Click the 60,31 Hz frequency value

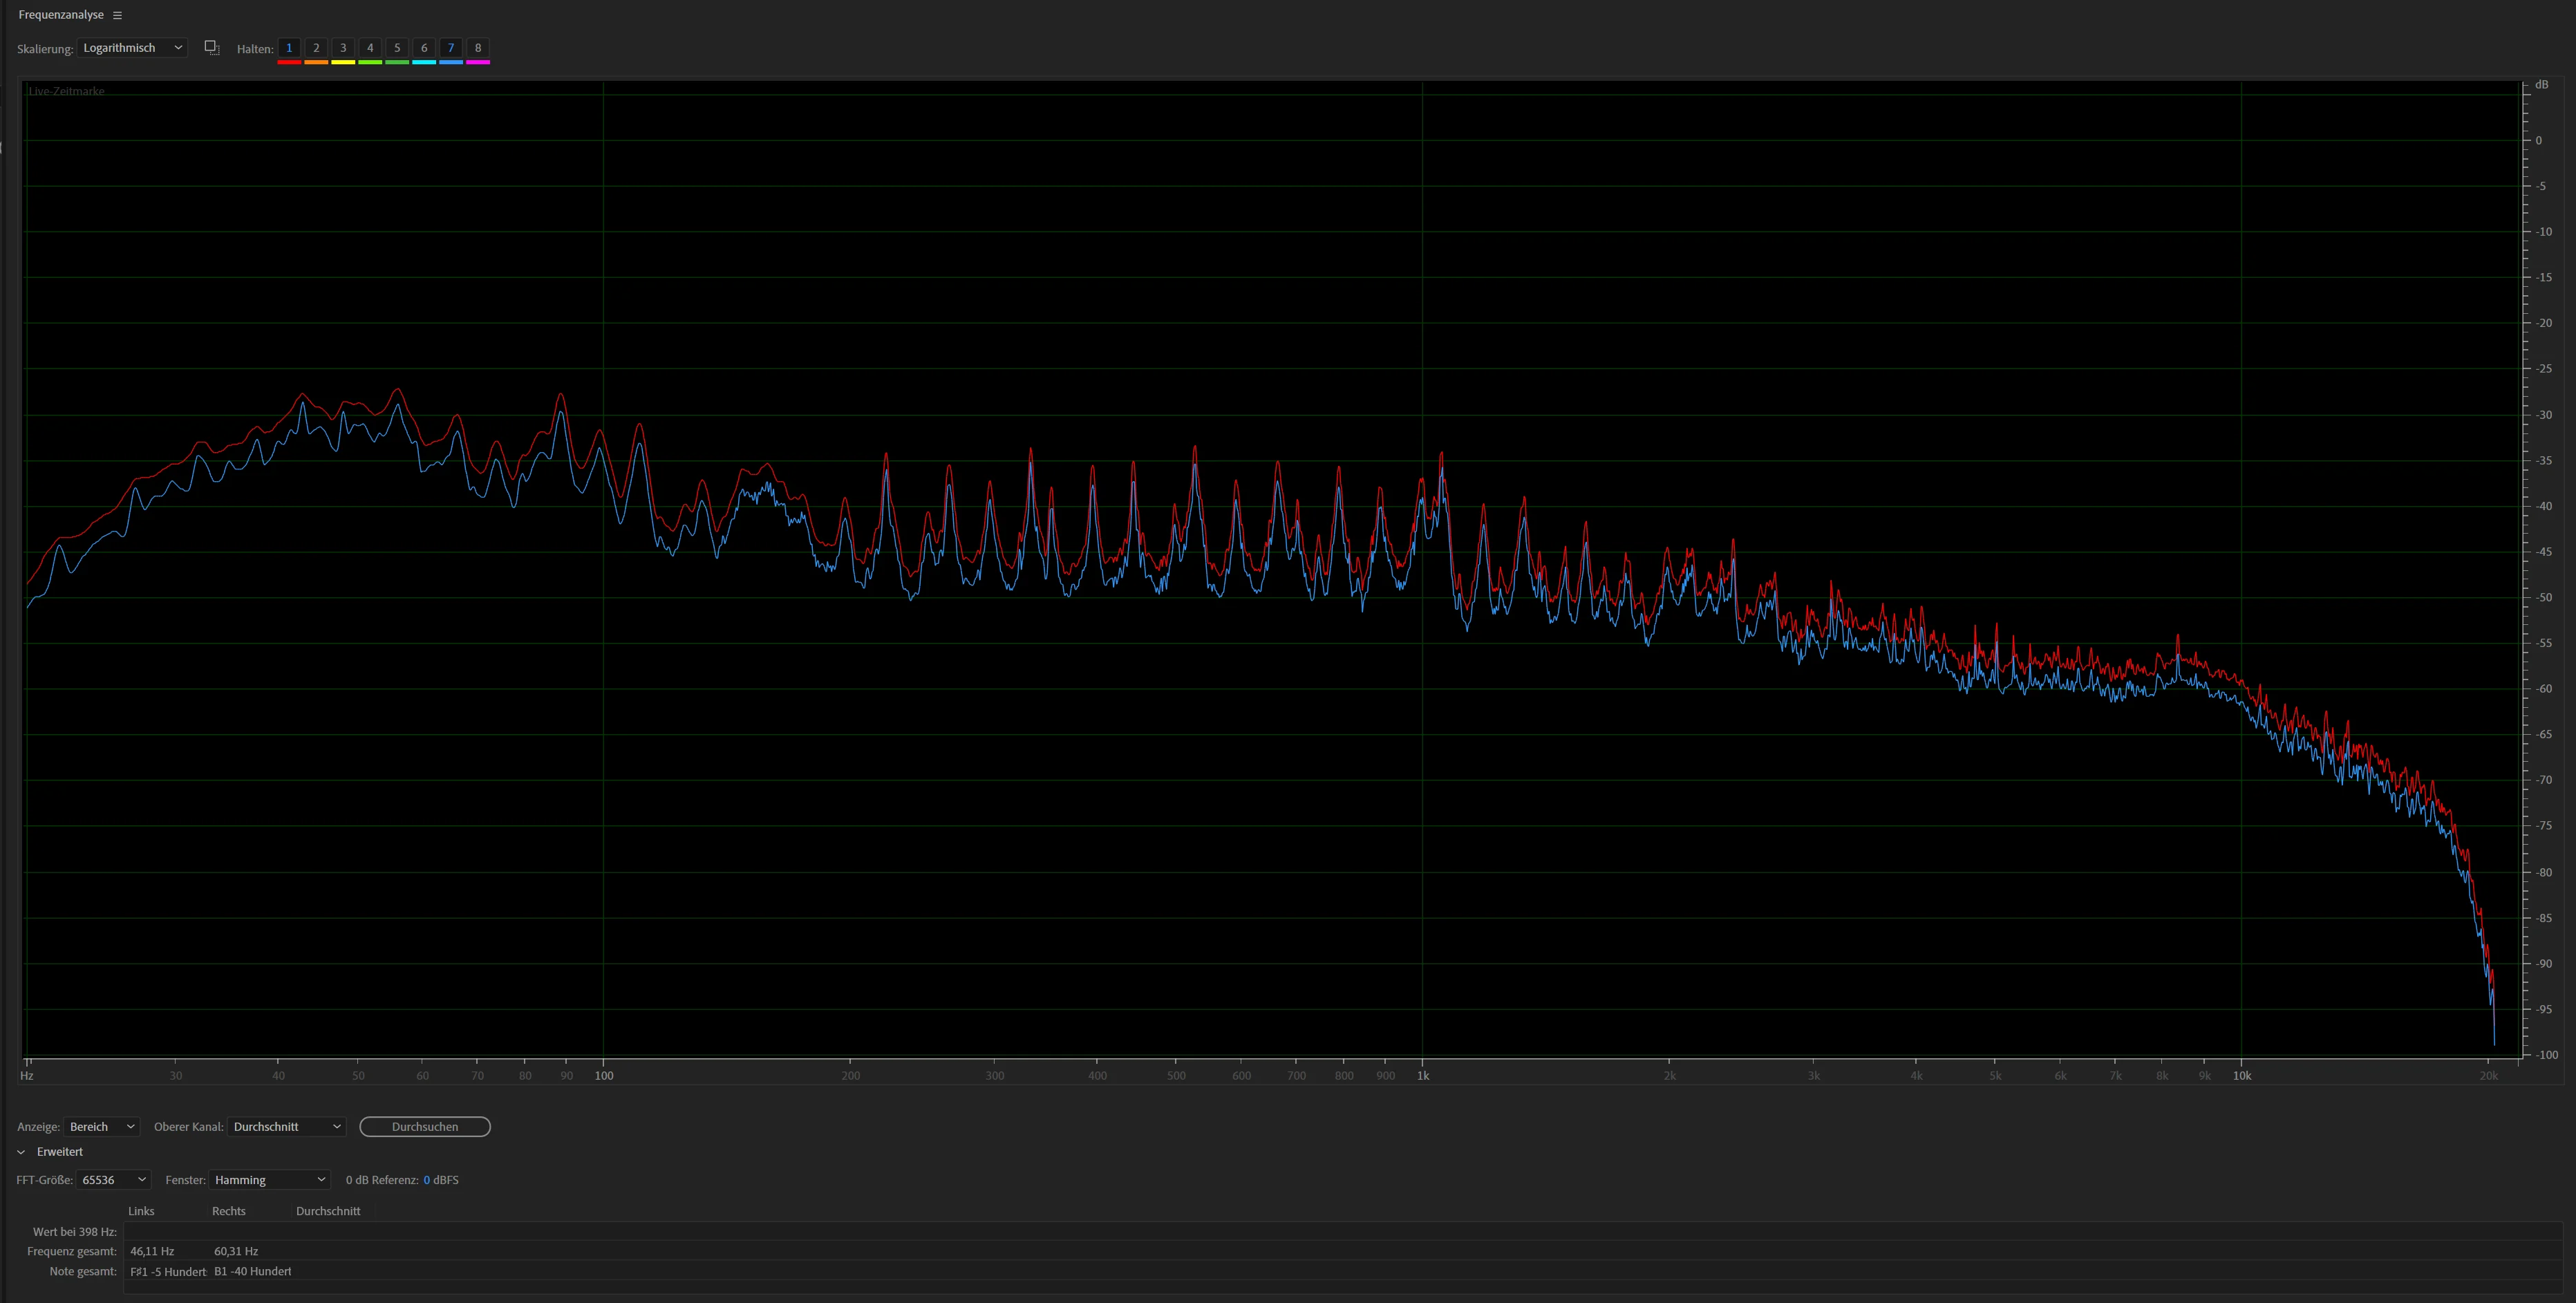[x=236, y=1251]
